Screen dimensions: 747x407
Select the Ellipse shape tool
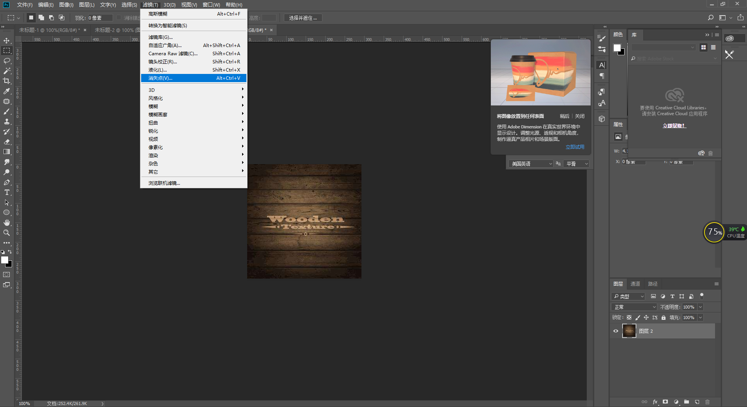(7, 212)
